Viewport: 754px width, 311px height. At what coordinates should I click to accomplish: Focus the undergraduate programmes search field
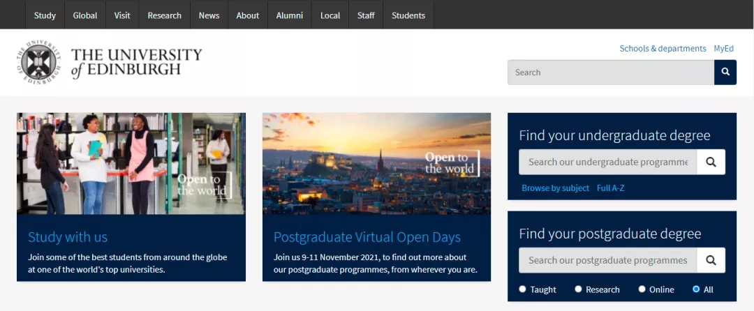(x=608, y=162)
